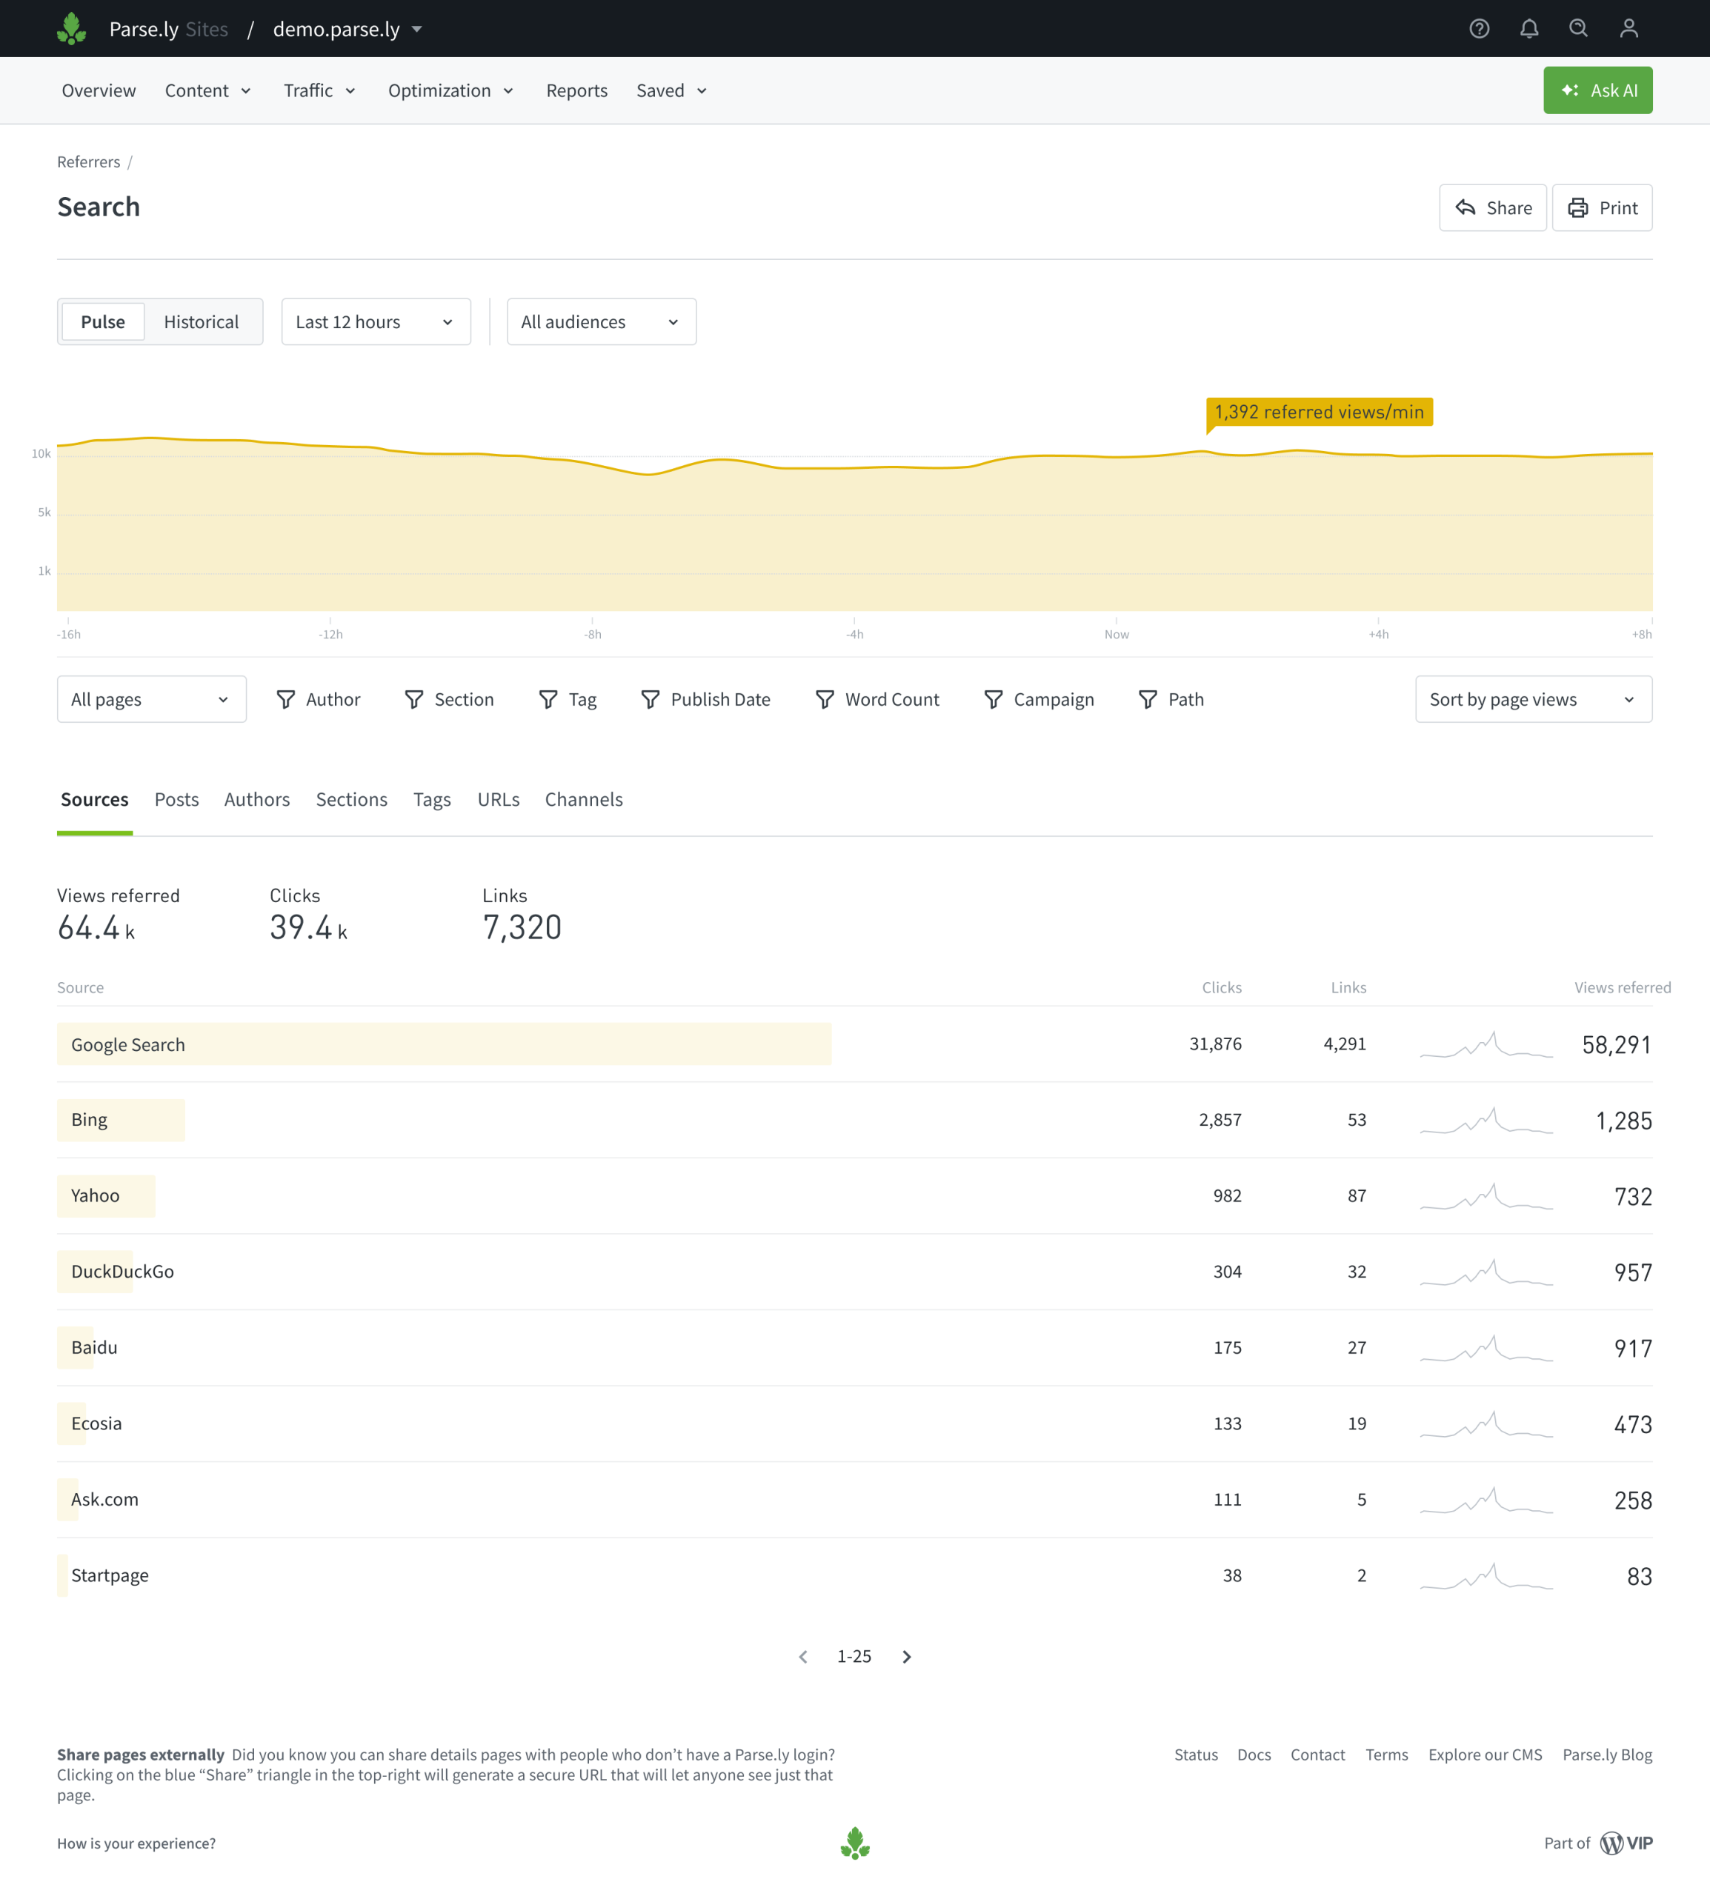Click the search magnifier icon in header
The height and width of the screenshot is (1896, 1710).
click(x=1578, y=28)
